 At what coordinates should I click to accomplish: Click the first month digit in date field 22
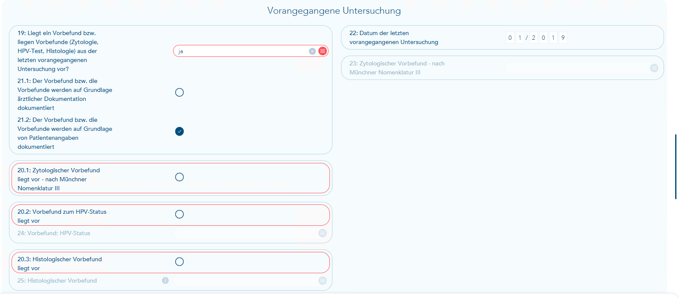510,38
